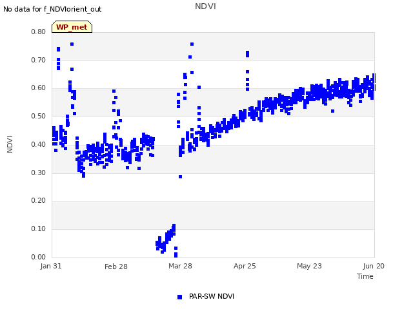Click the 0.60 y-axis tick label
413x309 pixels.
pyautogui.click(x=39, y=88)
